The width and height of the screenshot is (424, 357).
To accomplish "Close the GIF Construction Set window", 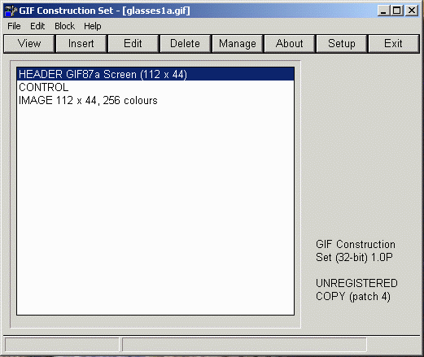I will tap(412, 11).
